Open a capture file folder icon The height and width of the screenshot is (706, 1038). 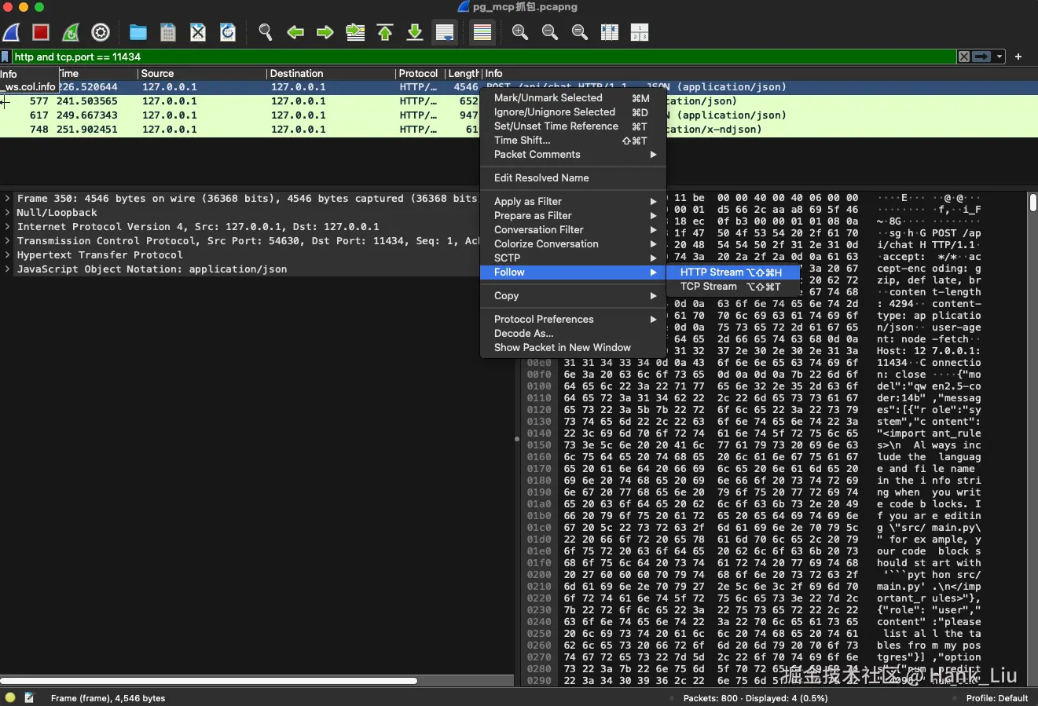(x=138, y=32)
